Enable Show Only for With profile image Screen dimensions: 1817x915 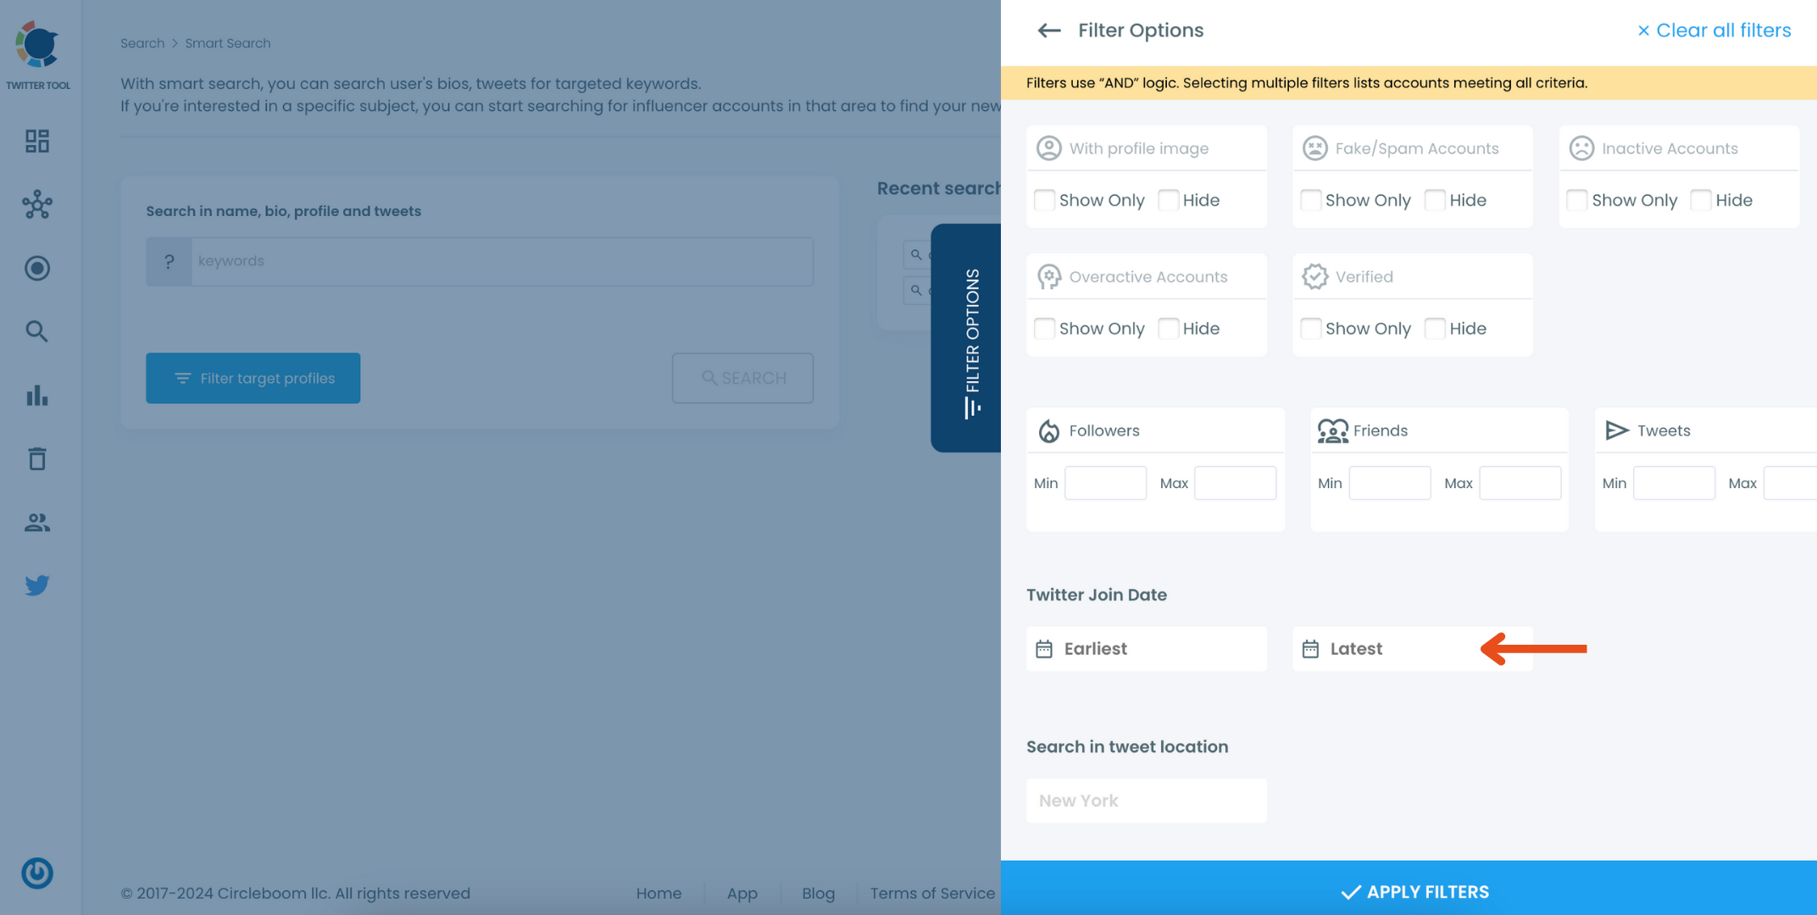point(1044,200)
